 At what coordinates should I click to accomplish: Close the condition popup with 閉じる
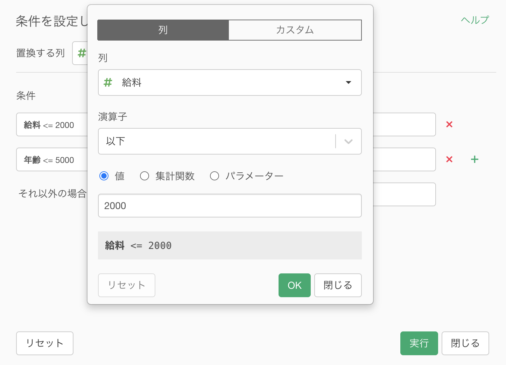click(338, 285)
